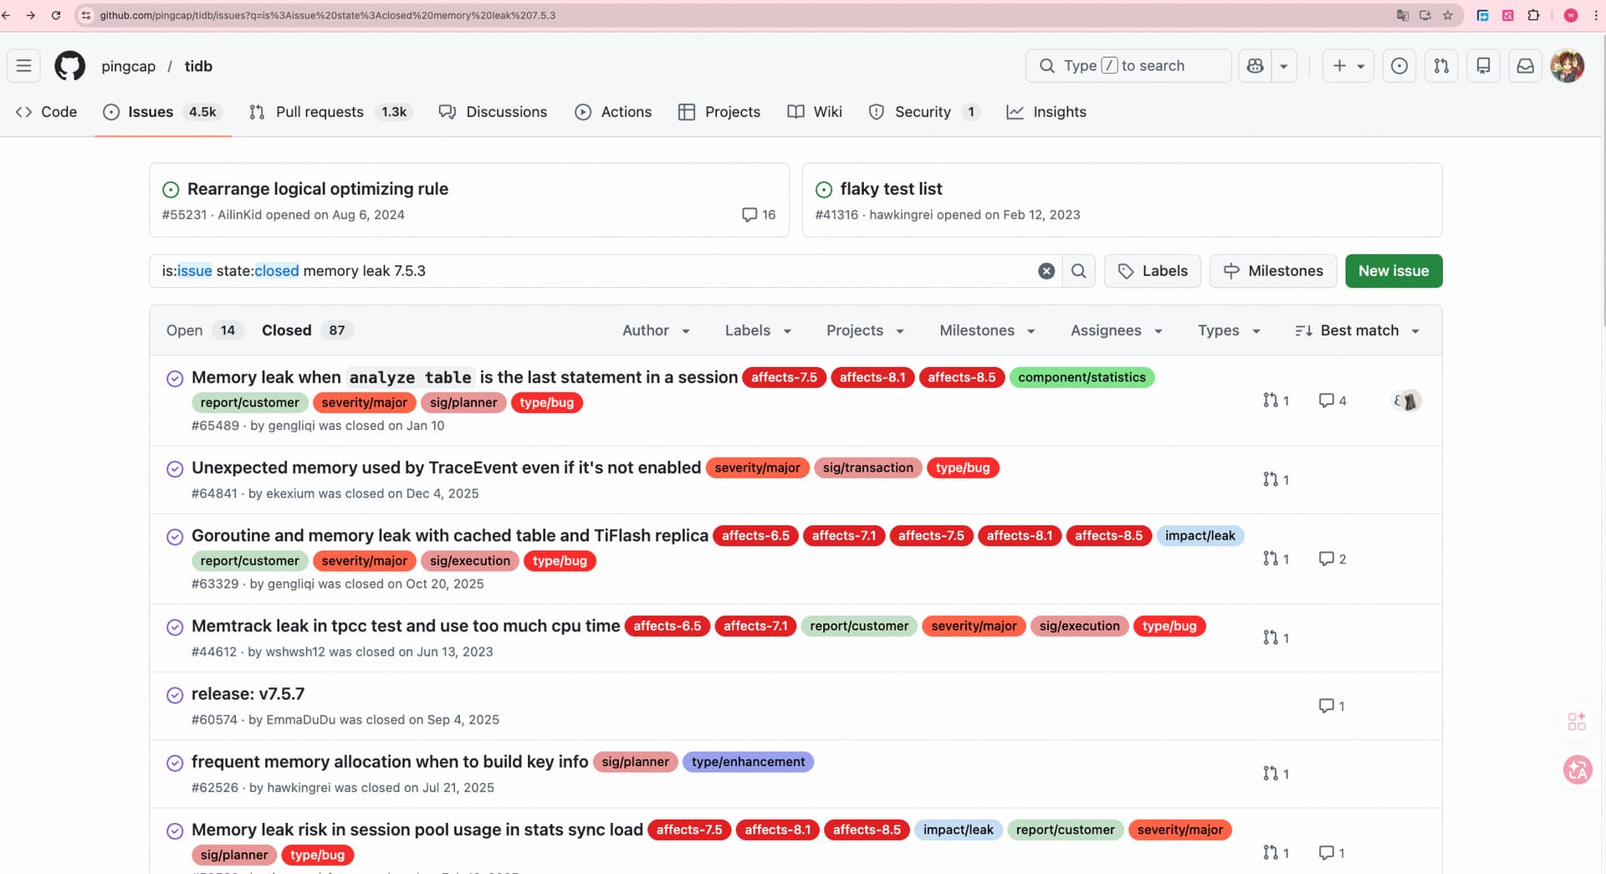Switch to the Code tab
This screenshot has width=1606, height=874.
[x=46, y=112]
